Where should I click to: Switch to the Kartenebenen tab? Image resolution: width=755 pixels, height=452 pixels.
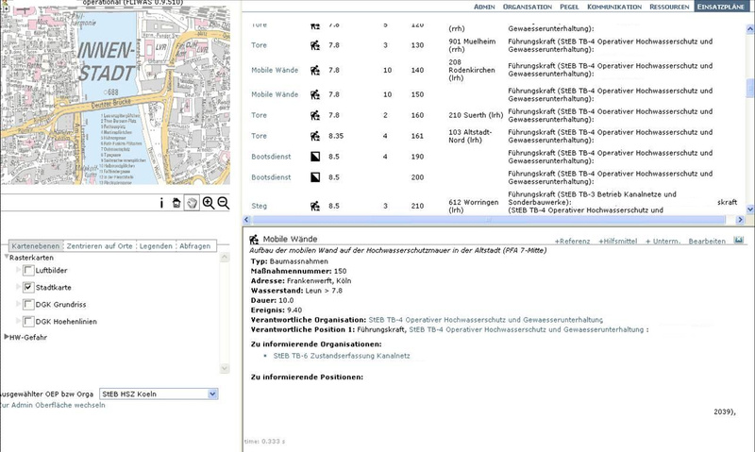(36, 246)
